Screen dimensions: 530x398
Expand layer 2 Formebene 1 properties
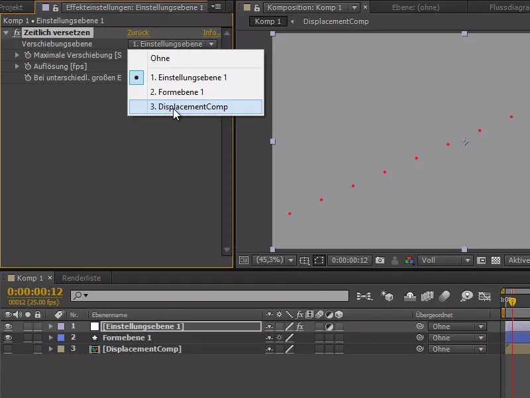click(51, 338)
